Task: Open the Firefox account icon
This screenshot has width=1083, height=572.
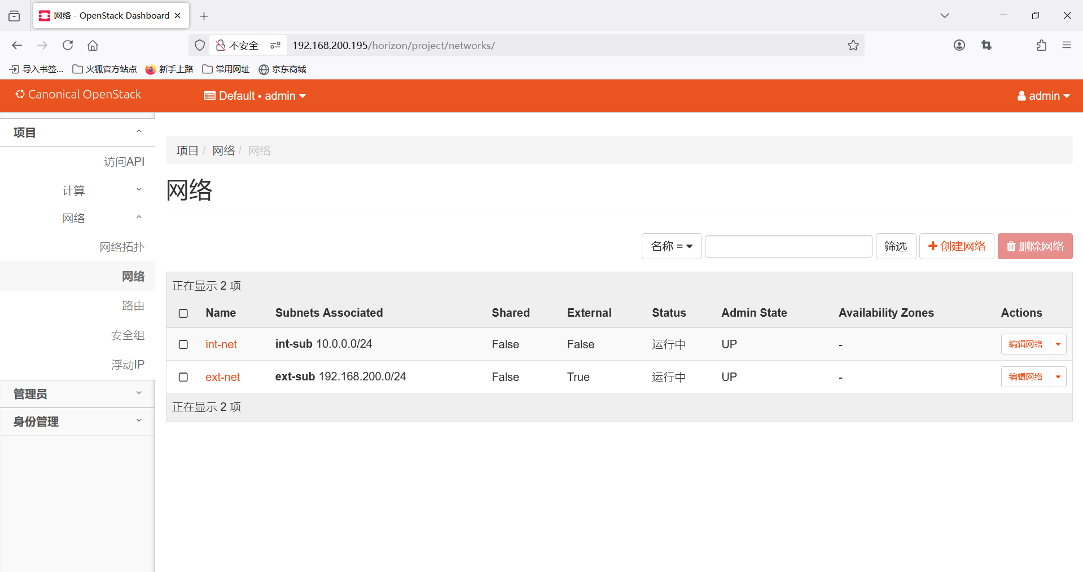Action: 959,45
